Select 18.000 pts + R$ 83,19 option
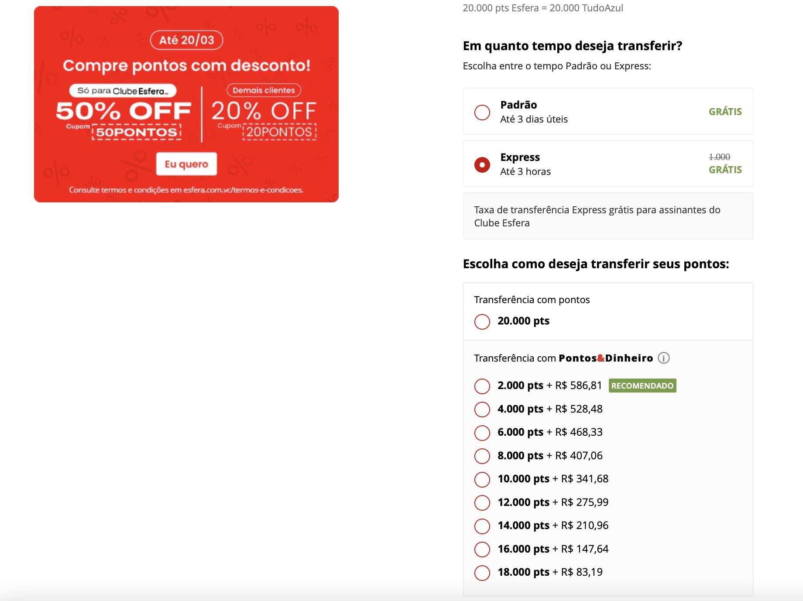Viewport: 803px width, 601px height. point(482,573)
